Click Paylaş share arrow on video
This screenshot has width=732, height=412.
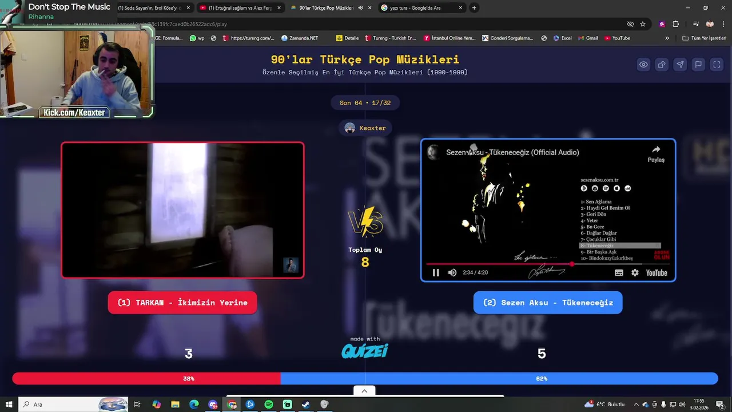coord(656,153)
